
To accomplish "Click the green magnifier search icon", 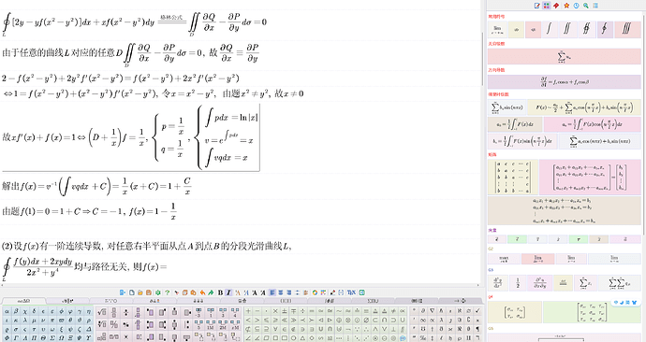I will [585, 6].
